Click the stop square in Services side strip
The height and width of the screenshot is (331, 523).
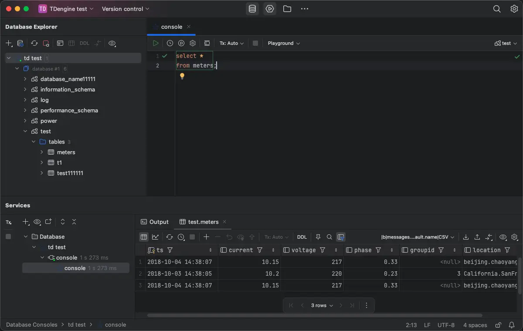pos(8,236)
